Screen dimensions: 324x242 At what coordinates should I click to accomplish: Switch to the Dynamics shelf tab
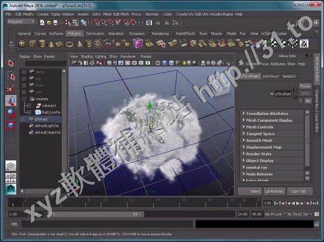pyautogui.click(x=137, y=33)
